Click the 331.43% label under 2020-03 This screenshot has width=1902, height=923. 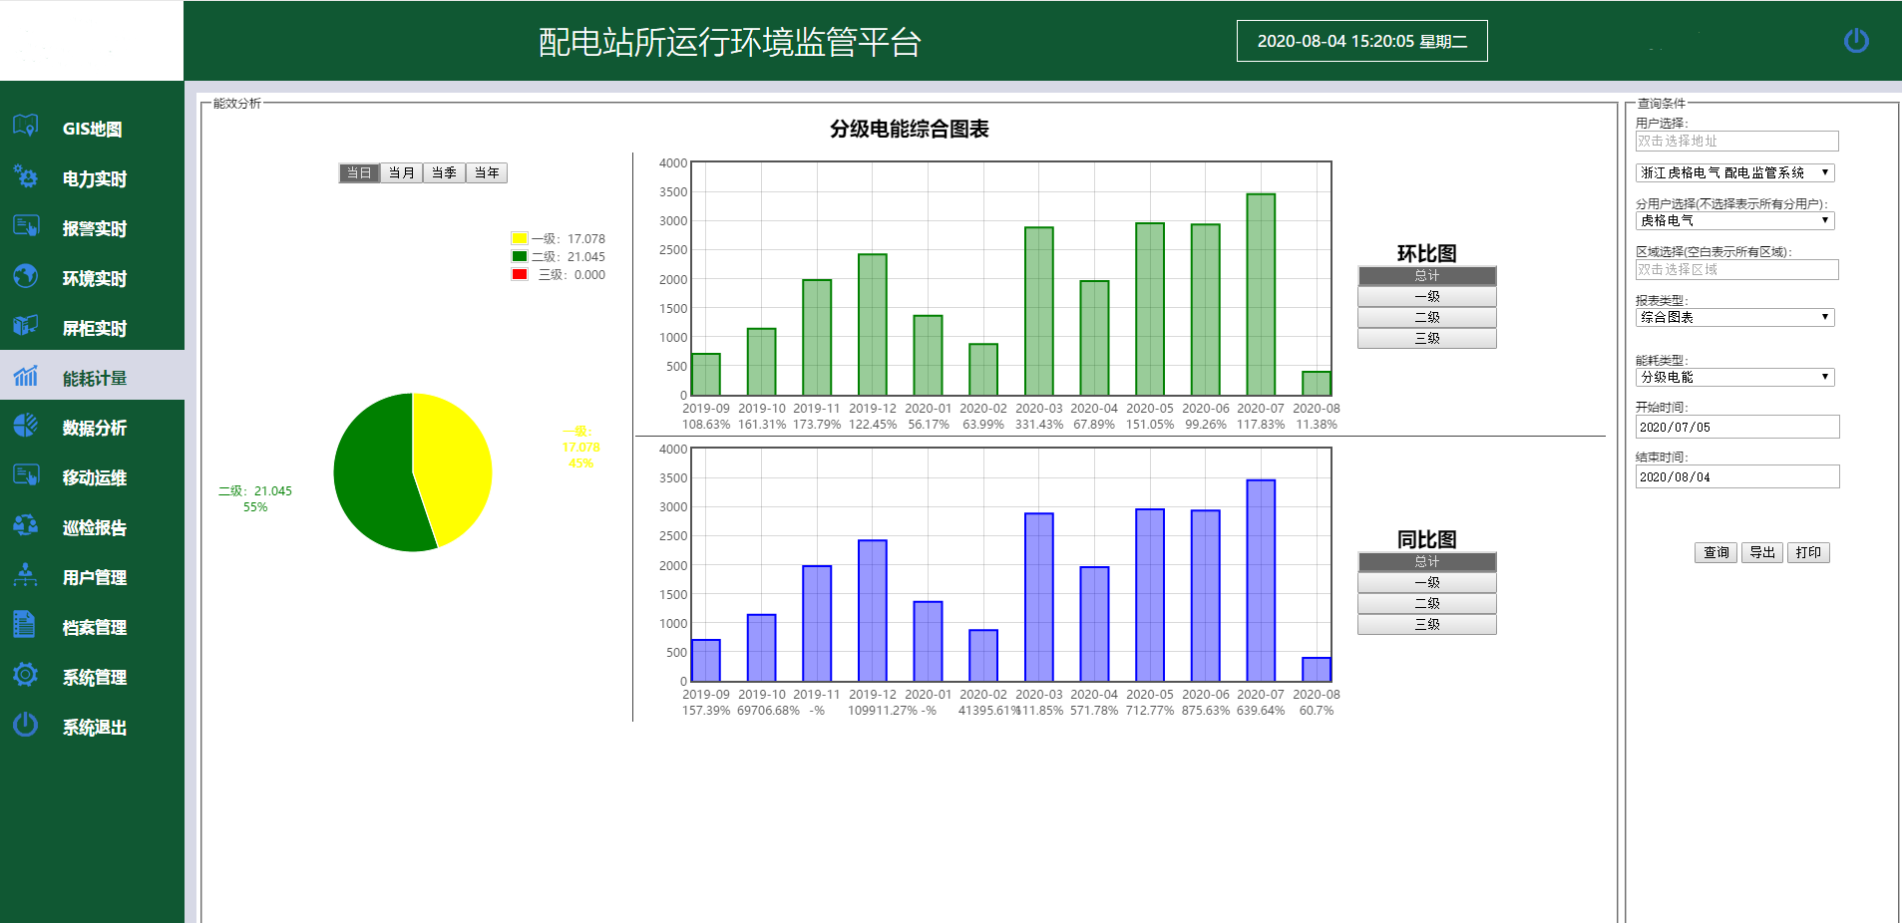[1038, 425]
